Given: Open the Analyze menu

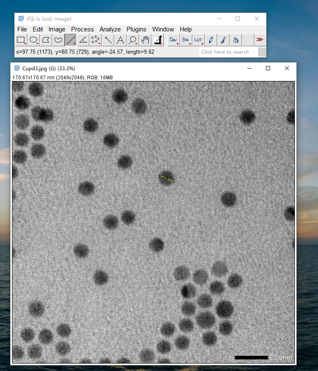Looking at the screenshot, I should point(110,29).
